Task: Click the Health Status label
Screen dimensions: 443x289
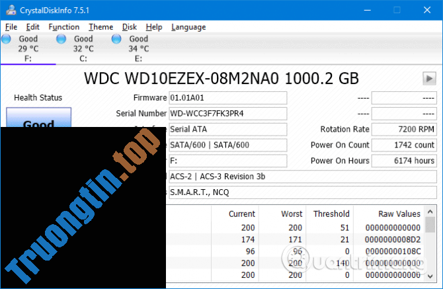Action: [38, 98]
